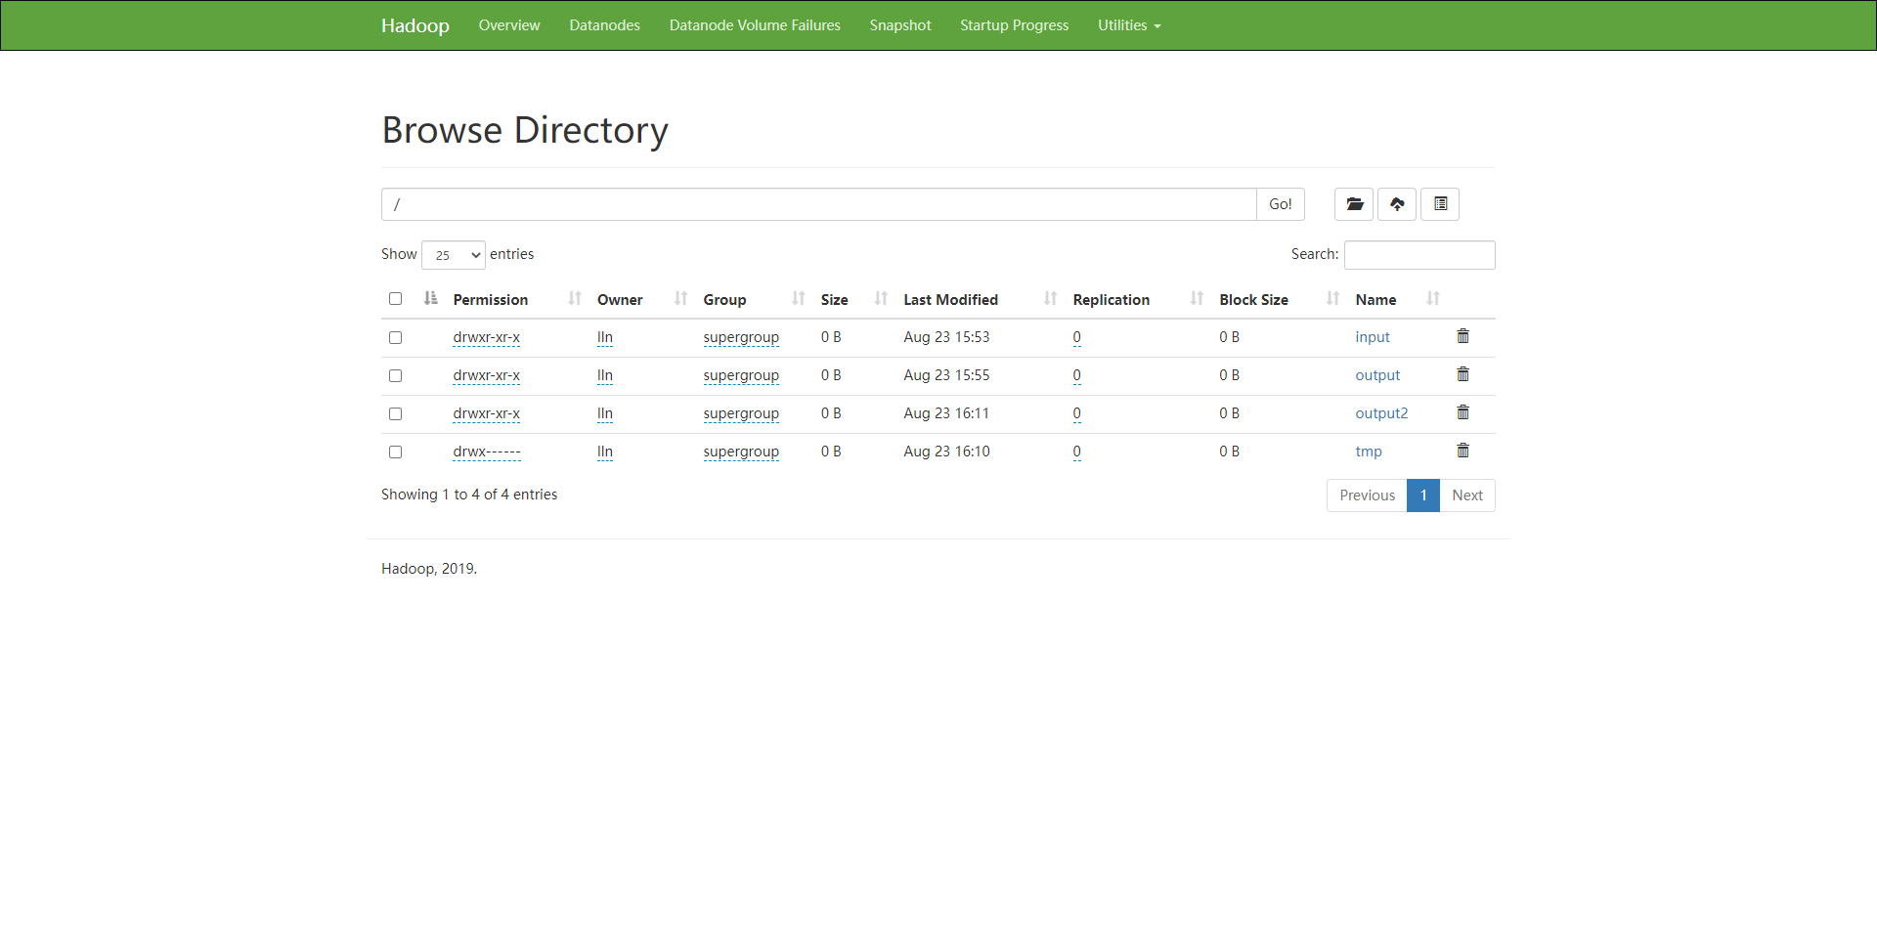Sort by Permission column arrows icon

pyautogui.click(x=575, y=299)
